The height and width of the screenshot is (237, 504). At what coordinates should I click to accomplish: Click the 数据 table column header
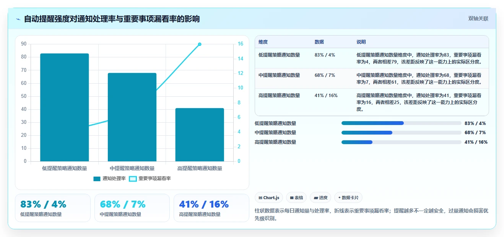(319, 42)
